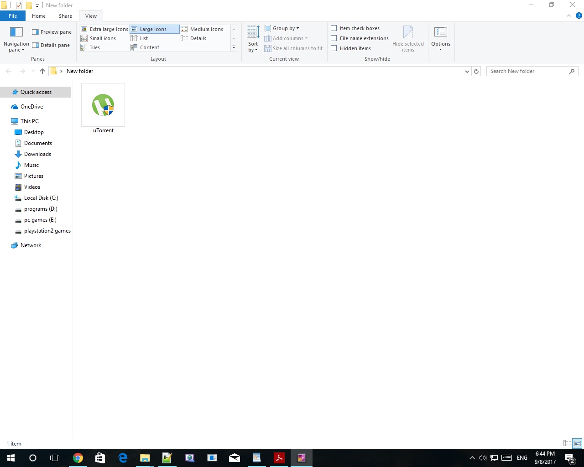
Task: Enable Item check boxes
Action: pos(355,28)
